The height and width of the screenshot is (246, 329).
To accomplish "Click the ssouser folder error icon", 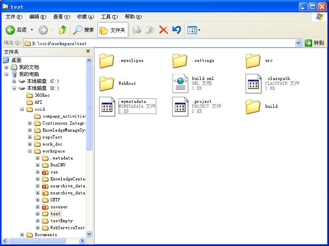I will coord(45,207).
